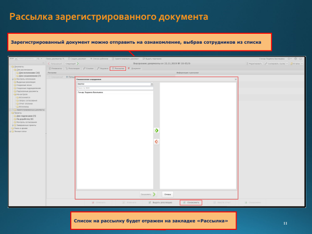Switch to the Реквизиты tab

pyautogui.click(x=56, y=68)
